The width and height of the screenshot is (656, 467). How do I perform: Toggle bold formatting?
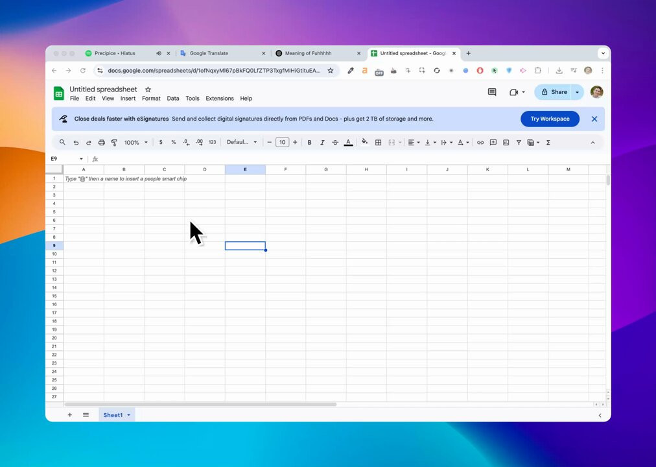tap(309, 142)
